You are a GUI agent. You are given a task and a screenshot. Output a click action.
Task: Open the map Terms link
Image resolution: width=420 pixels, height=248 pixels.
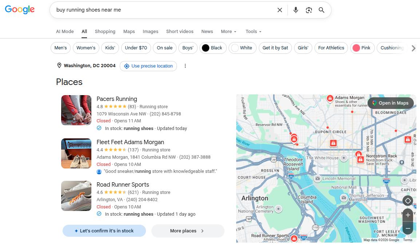tap(408, 240)
